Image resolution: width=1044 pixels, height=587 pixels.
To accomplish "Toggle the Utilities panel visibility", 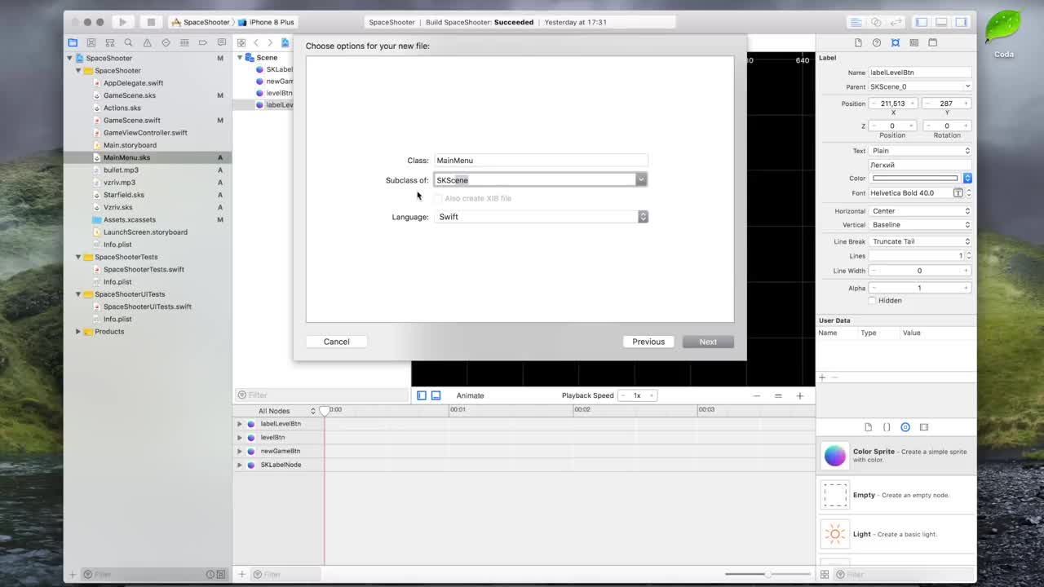I will pyautogui.click(x=962, y=22).
